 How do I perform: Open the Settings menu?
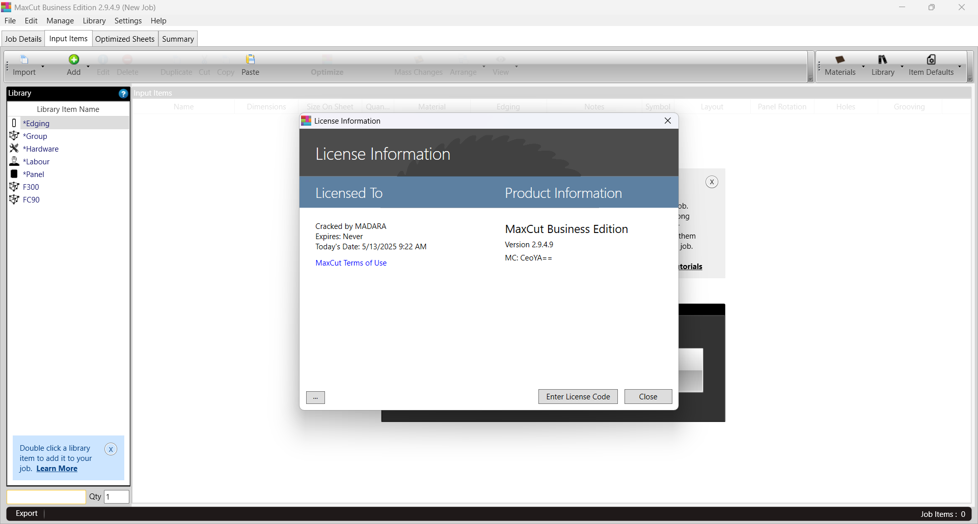(128, 21)
